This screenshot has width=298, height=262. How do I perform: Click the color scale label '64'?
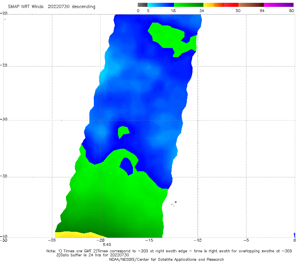point(262,10)
